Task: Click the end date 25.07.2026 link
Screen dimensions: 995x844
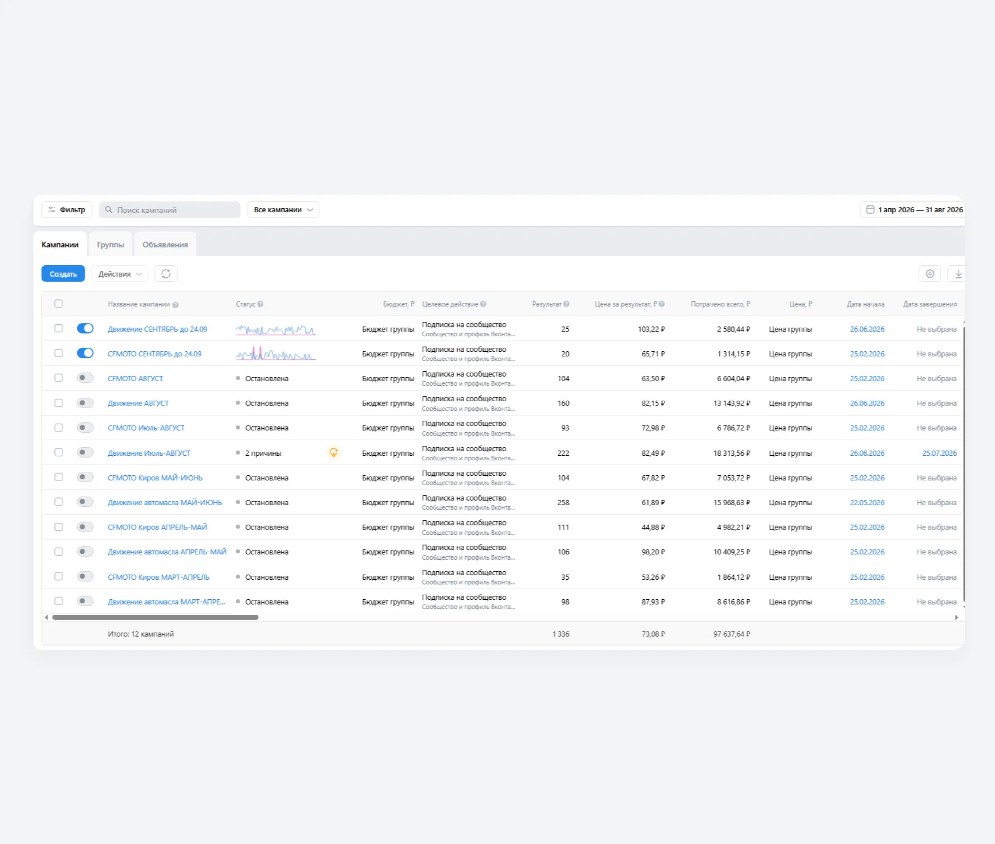Action: tap(939, 453)
